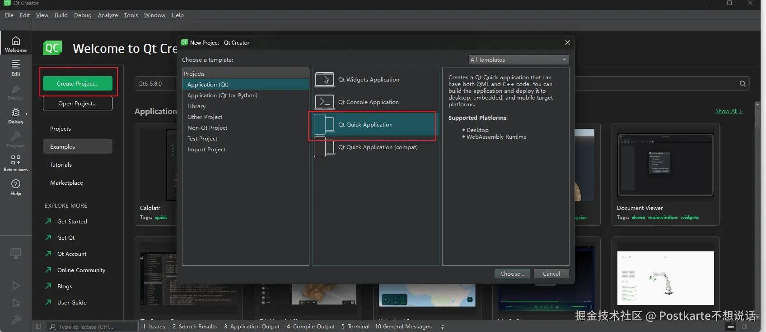
Task: Open the Analyze menu
Action: coord(108,15)
